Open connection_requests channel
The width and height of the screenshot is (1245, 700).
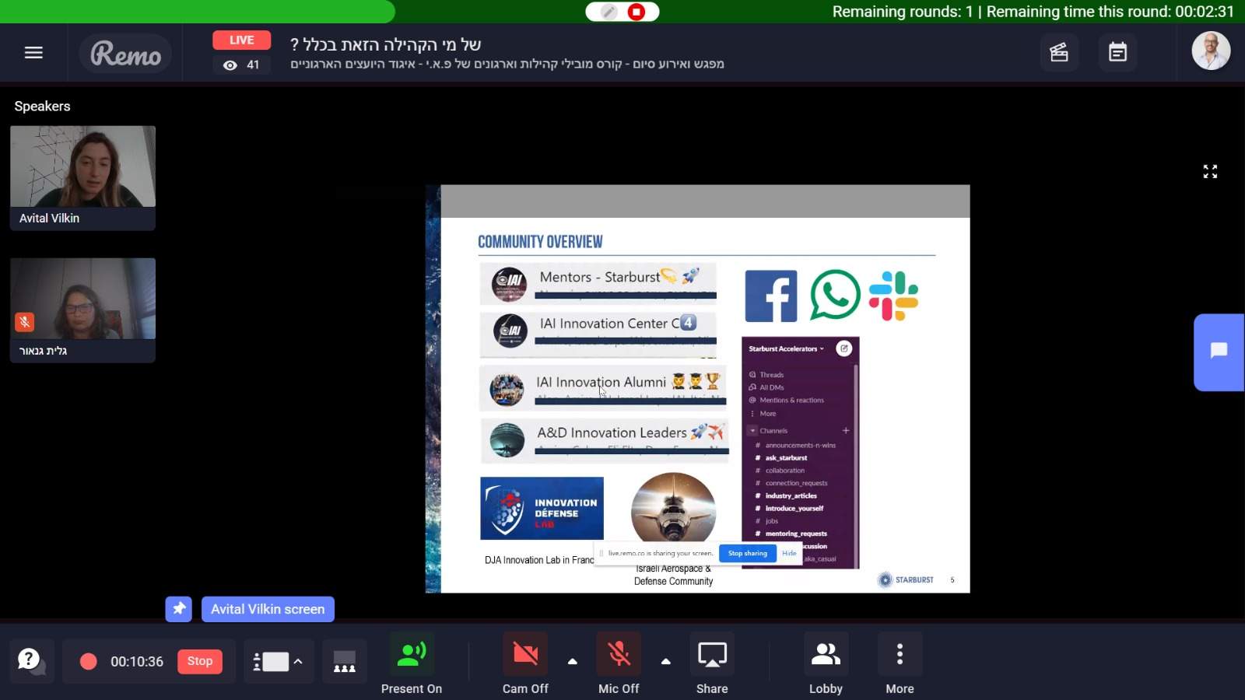[796, 483]
